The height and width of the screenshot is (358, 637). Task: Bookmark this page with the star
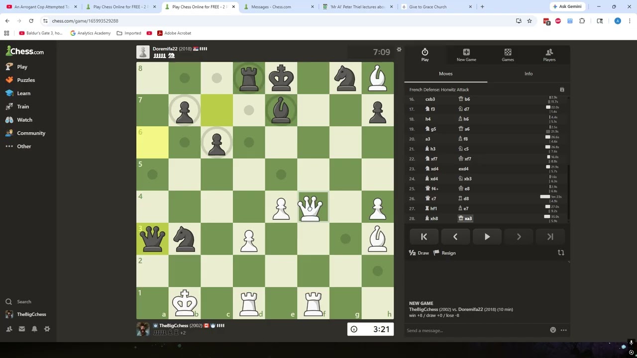[530, 21]
